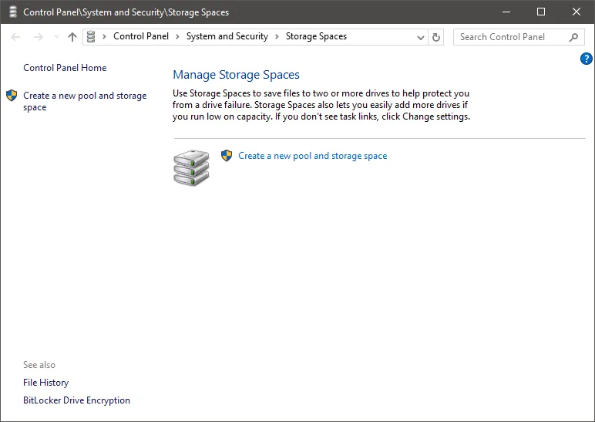Minimize the Storage Spaces window

point(506,12)
